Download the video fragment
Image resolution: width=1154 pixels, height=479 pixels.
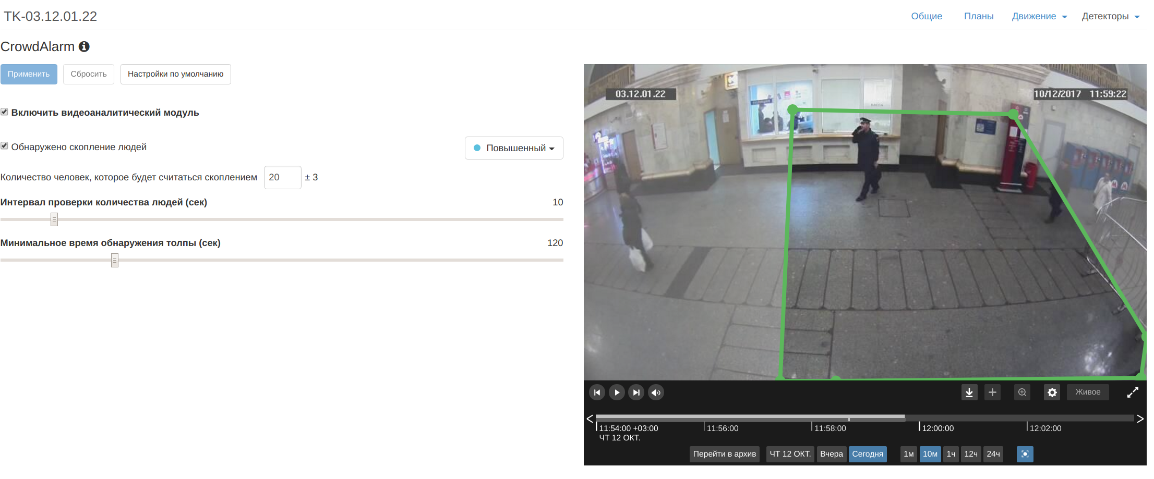point(969,392)
